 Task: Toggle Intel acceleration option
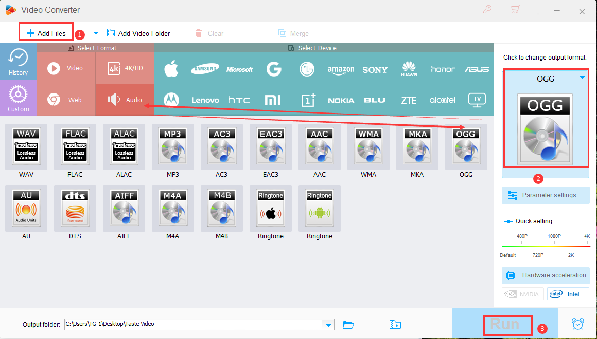[568, 294]
